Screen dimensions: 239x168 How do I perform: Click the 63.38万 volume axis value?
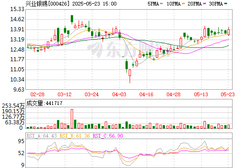tap(15, 122)
